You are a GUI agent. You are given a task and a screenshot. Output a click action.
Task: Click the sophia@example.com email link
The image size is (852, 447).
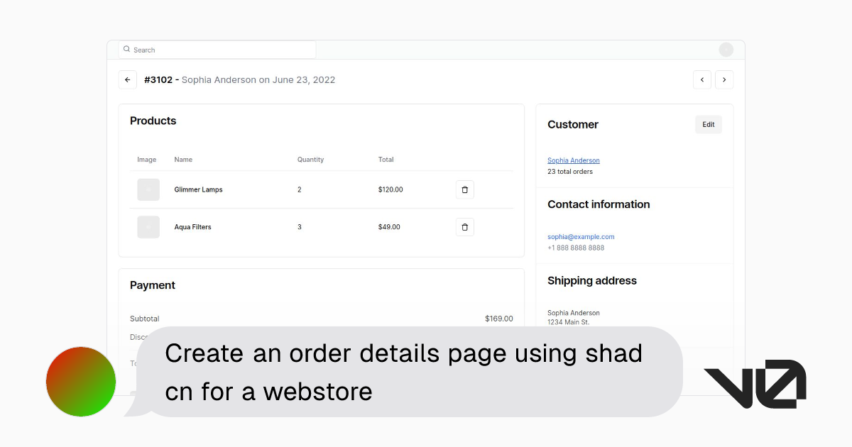pyautogui.click(x=581, y=236)
